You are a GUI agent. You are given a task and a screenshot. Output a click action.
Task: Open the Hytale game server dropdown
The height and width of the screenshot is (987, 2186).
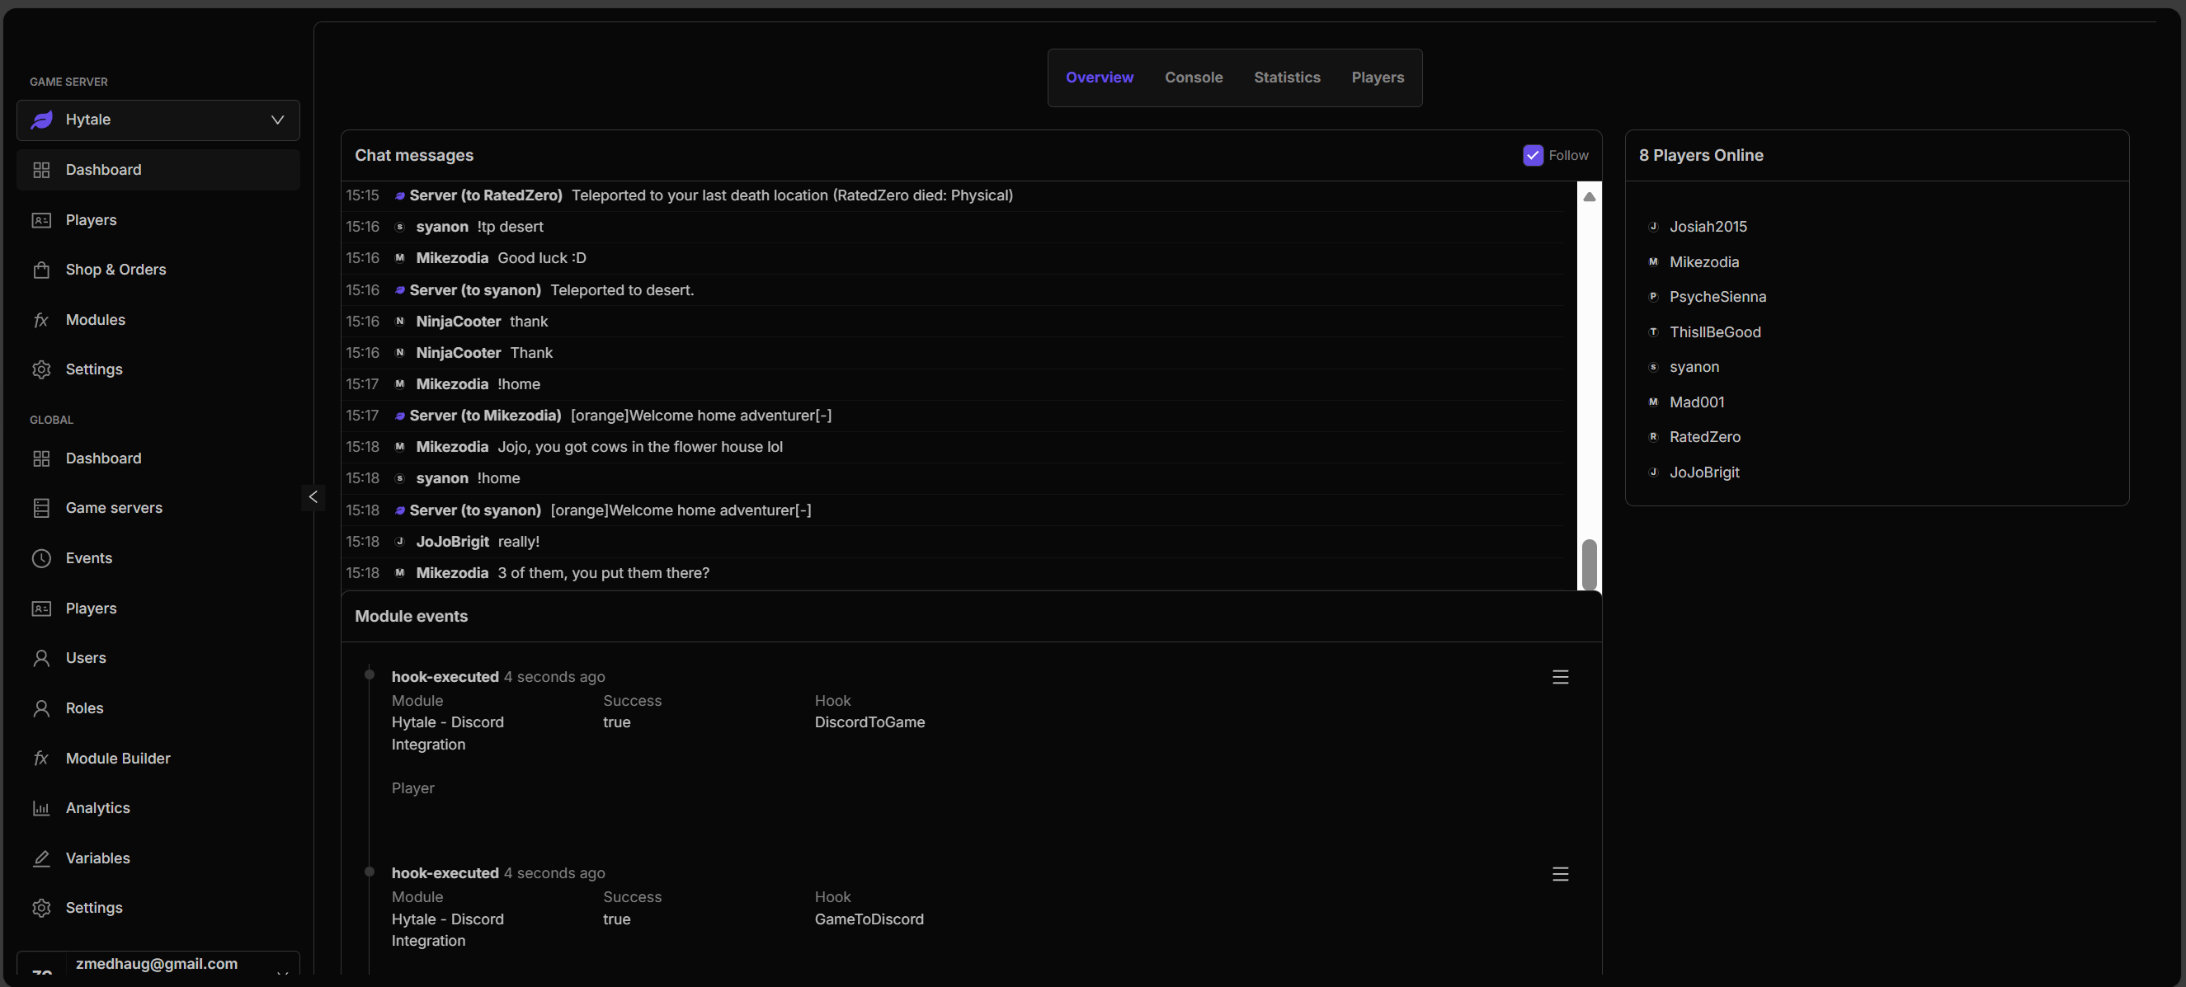tap(158, 120)
